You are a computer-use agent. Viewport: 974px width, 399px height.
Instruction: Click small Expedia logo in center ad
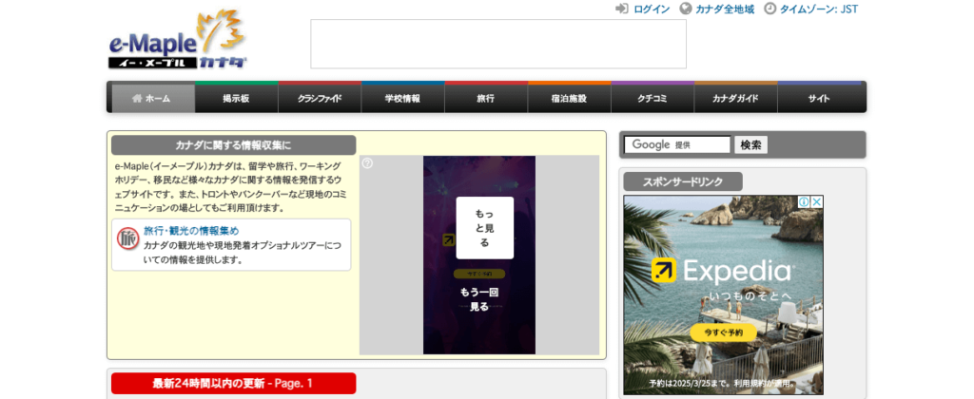click(449, 240)
